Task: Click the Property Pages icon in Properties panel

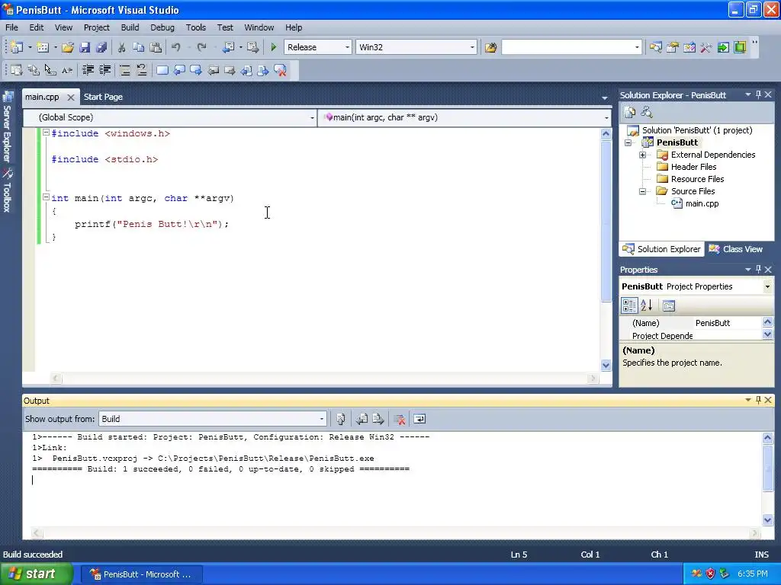Action: tap(668, 305)
